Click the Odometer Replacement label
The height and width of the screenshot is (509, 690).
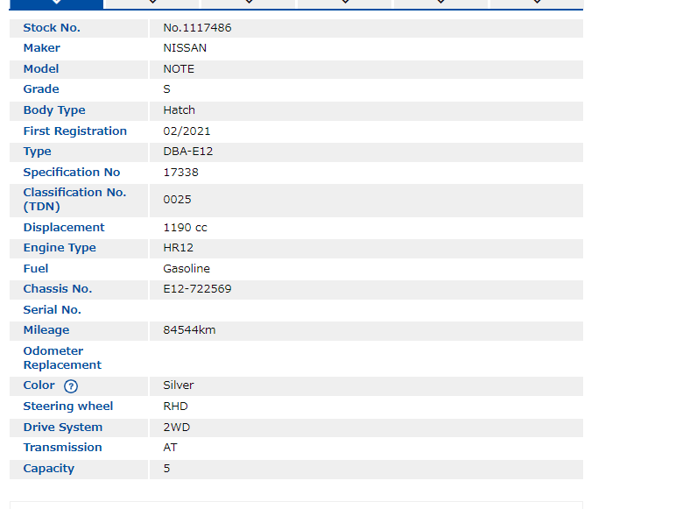(x=62, y=357)
